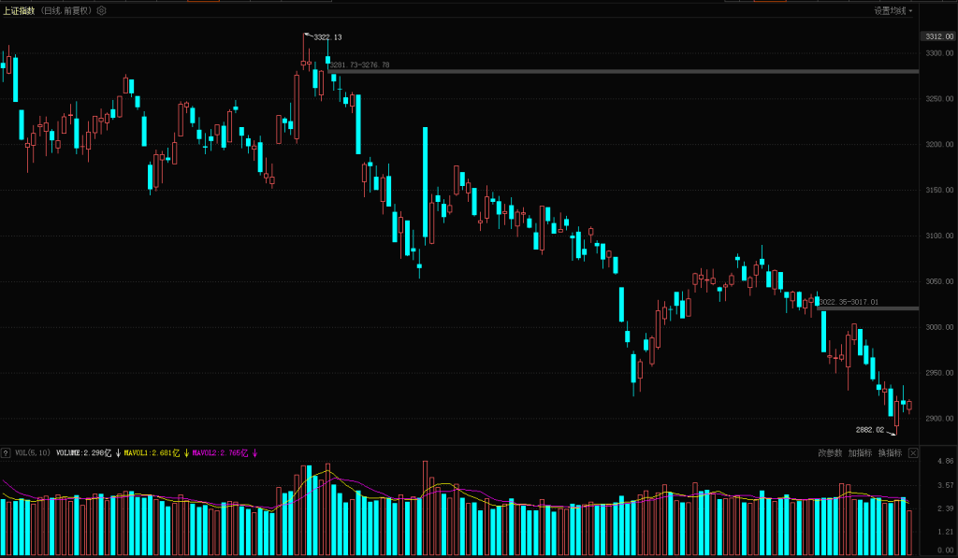Viewport: 958px width, 558px height.
Task: Click 换指标 to switch indicator
Action: click(890, 453)
